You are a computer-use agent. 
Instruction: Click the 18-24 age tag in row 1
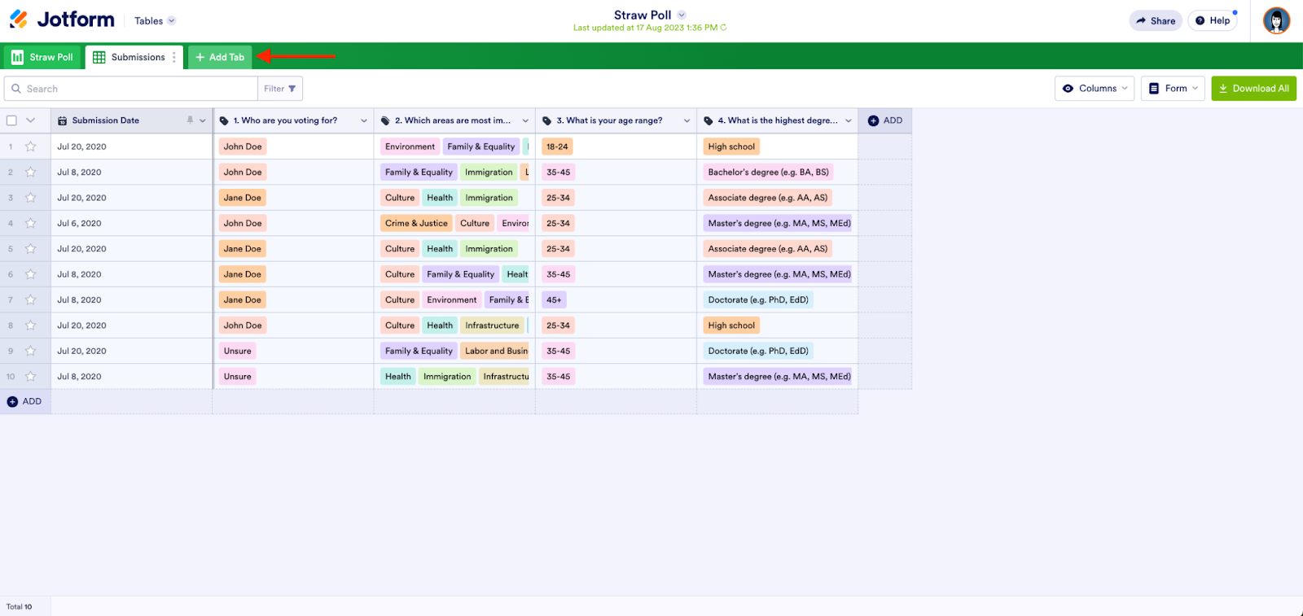coord(557,146)
